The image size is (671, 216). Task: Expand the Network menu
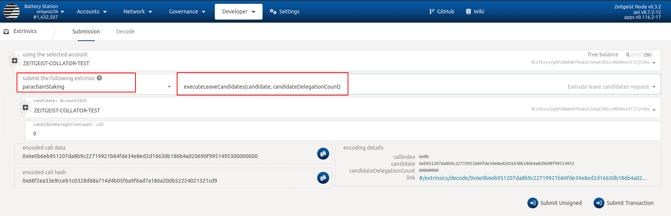click(x=137, y=12)
